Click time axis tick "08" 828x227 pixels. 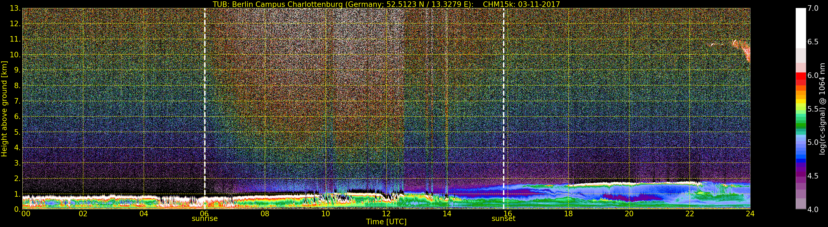coord(265,214)
